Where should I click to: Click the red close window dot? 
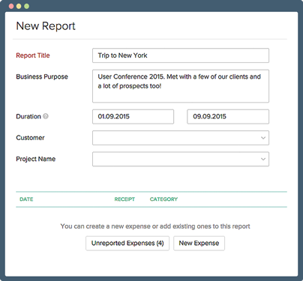pyautogui.click(x=11, y=6)
